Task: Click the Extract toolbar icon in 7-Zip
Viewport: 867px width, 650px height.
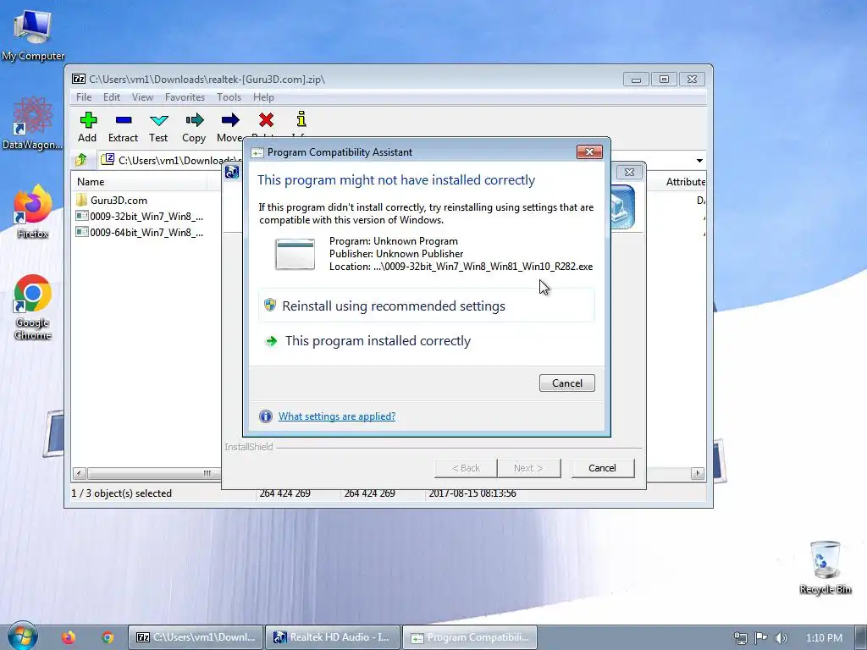Action: [x=124, y=120]
